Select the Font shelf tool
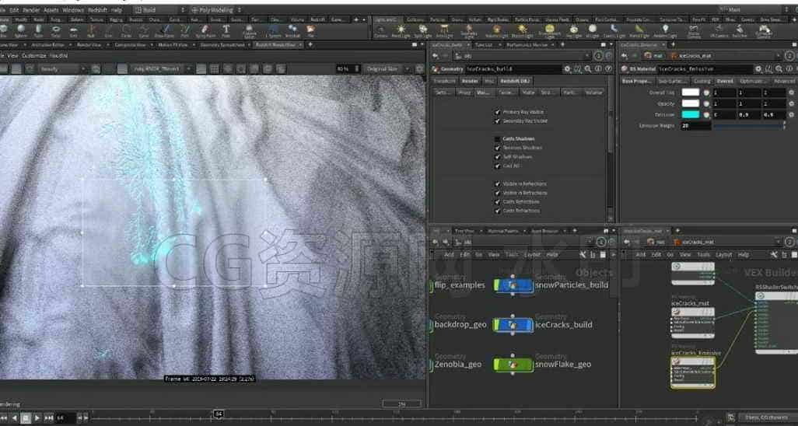The width and height of the screenshot is (798, 426). click(x=226, y=30)
